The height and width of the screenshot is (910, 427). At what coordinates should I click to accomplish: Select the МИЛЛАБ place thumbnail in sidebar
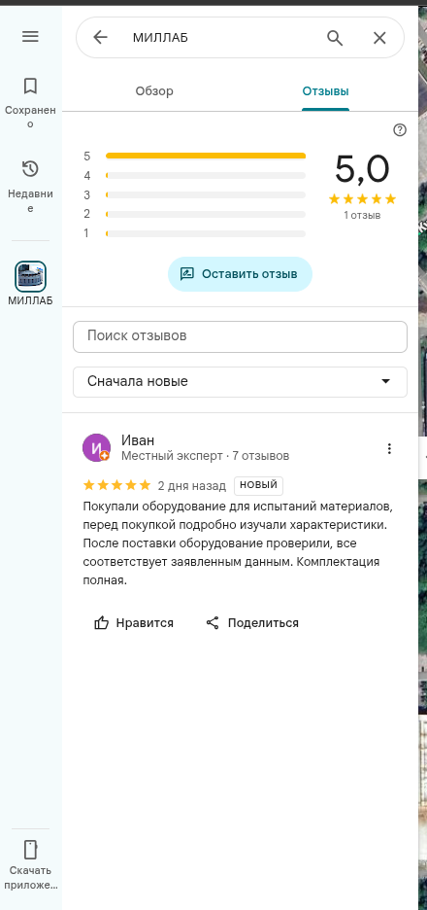point(30,276)
